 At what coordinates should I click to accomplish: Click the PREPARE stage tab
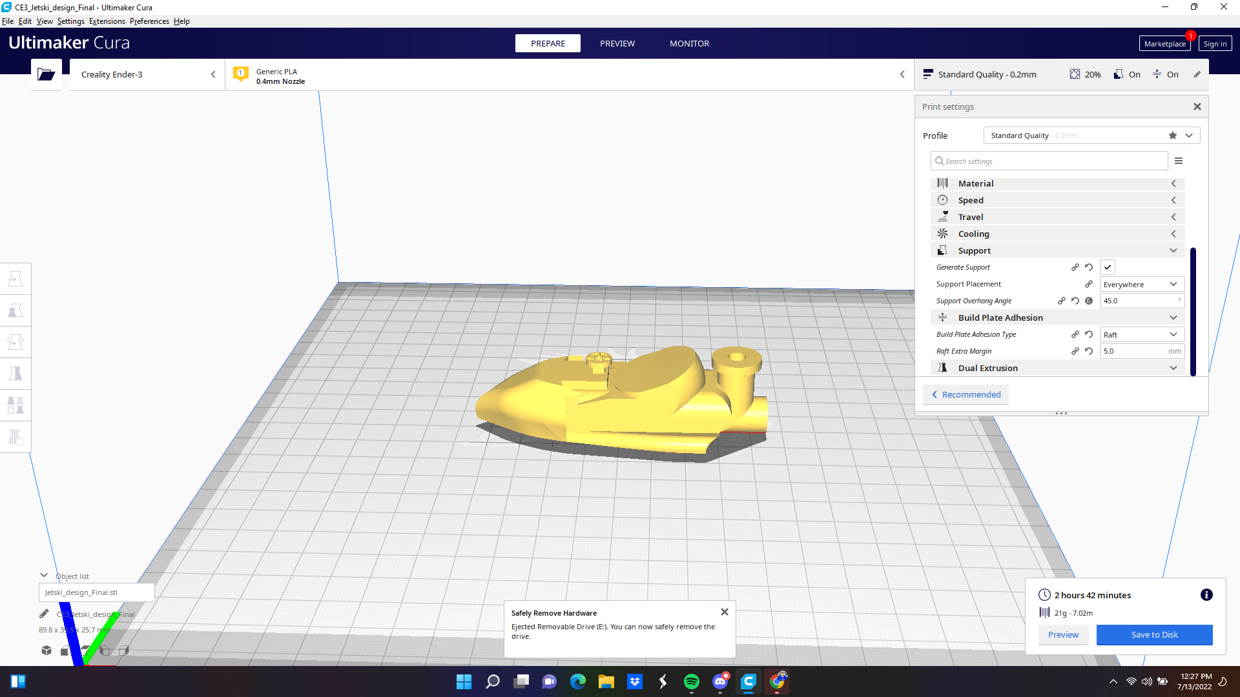click(x=548, y=43)
